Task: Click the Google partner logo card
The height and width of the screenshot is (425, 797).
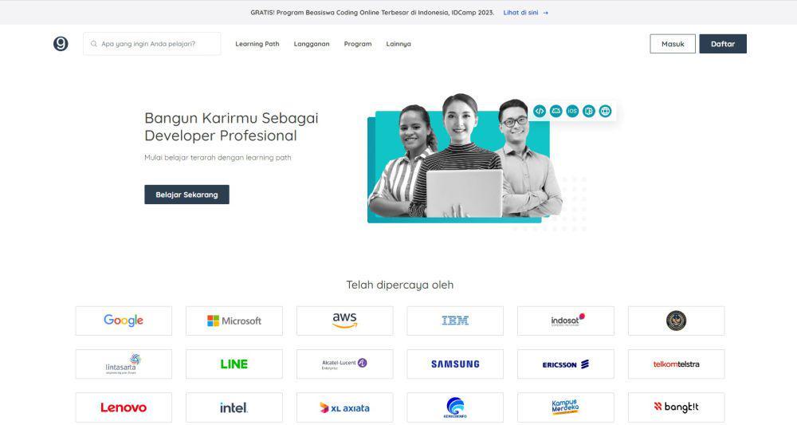Action: pos(124,321)
